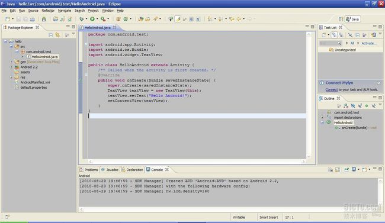This screenshot has height=223, width=385.
Task: Click the show view fast-view icon in status bar
Action: (7, 217)
